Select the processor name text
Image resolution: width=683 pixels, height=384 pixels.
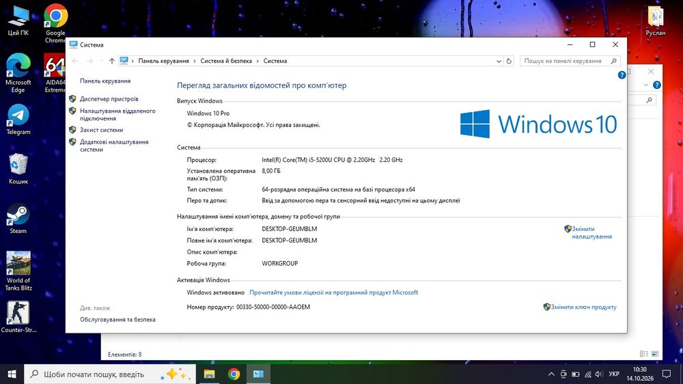[332, 160]
